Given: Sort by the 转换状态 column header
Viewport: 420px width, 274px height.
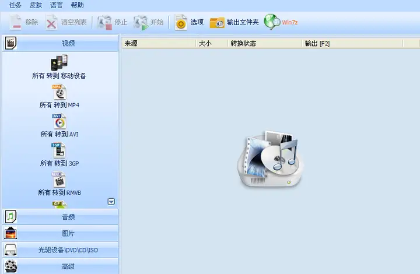Looking at the screenshot, I should (265, 43).
